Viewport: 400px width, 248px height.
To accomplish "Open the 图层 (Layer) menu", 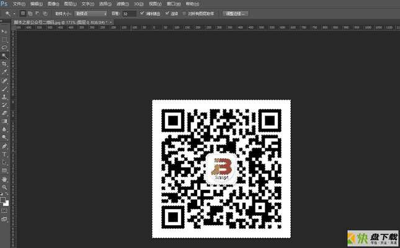I will click(70, 4).
